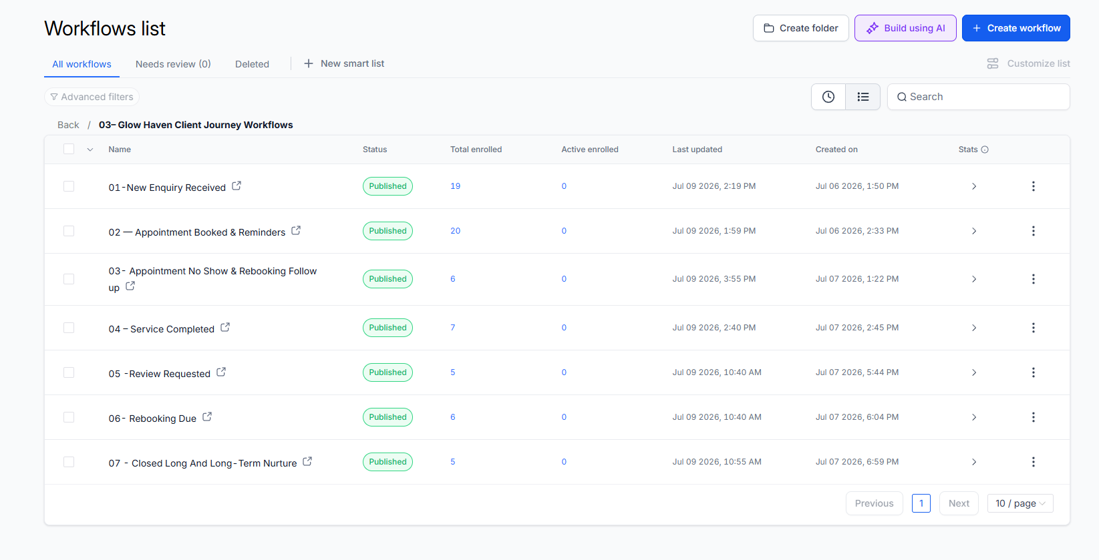This screenshot has width=1099, height=560.
Task: Open 06 Rebooking Due external link icon
Action: (207, 417)
